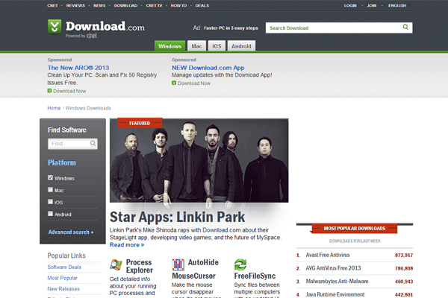
Task: Click the JOIN link
Action: point(372,5)
